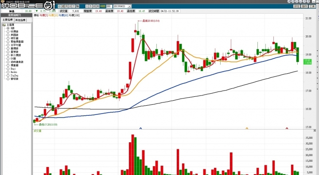Image resolution: width=319 pixels, height=175 pixels.
Task: Close the 成交量 volume panel
Action: (x=315, y=130)
